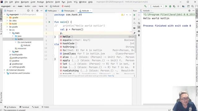198x111 pixels.
Task: Start debugging with the bug icon
Action: 170,6
